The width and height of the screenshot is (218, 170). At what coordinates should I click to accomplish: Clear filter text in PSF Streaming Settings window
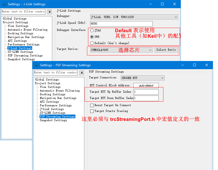pos(82,73)
